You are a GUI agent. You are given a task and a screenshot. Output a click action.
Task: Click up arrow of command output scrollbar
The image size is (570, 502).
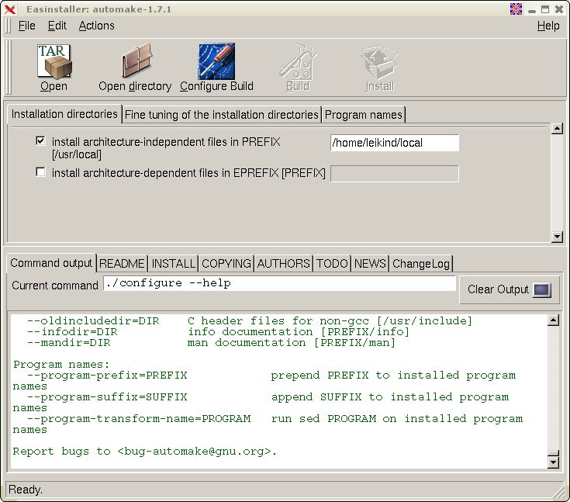[553, 320]
